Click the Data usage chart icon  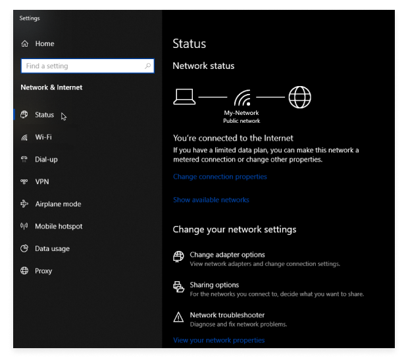click(25, 249)
